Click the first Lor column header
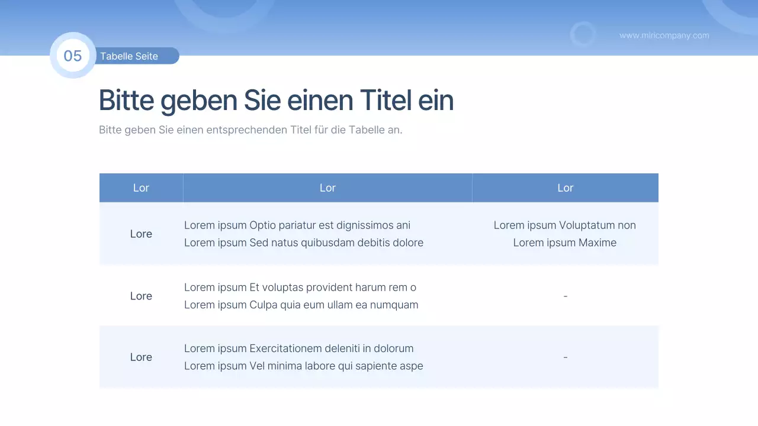This screenshot has width=758, height=426. [141, 188]
